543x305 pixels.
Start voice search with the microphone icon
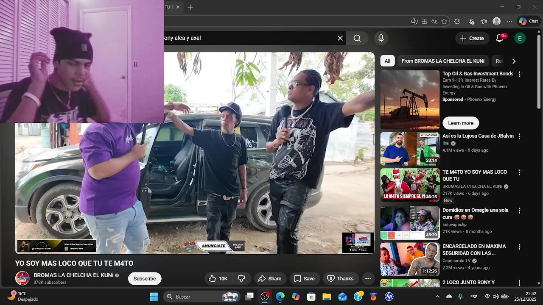click(381, 38)
